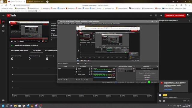Adjust the transition duration stepper arrows
This screenshot has height=108, width=192.
click(x=134, y=71)
